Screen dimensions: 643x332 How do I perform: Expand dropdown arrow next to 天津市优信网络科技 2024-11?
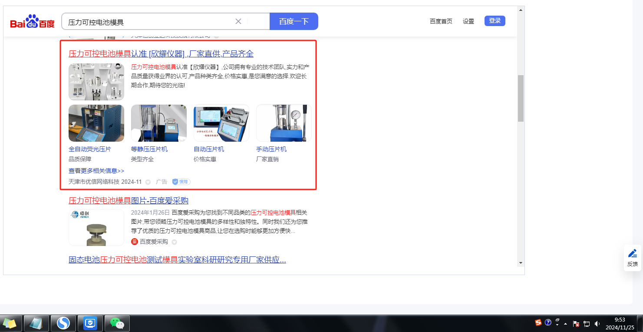[148, 182]
